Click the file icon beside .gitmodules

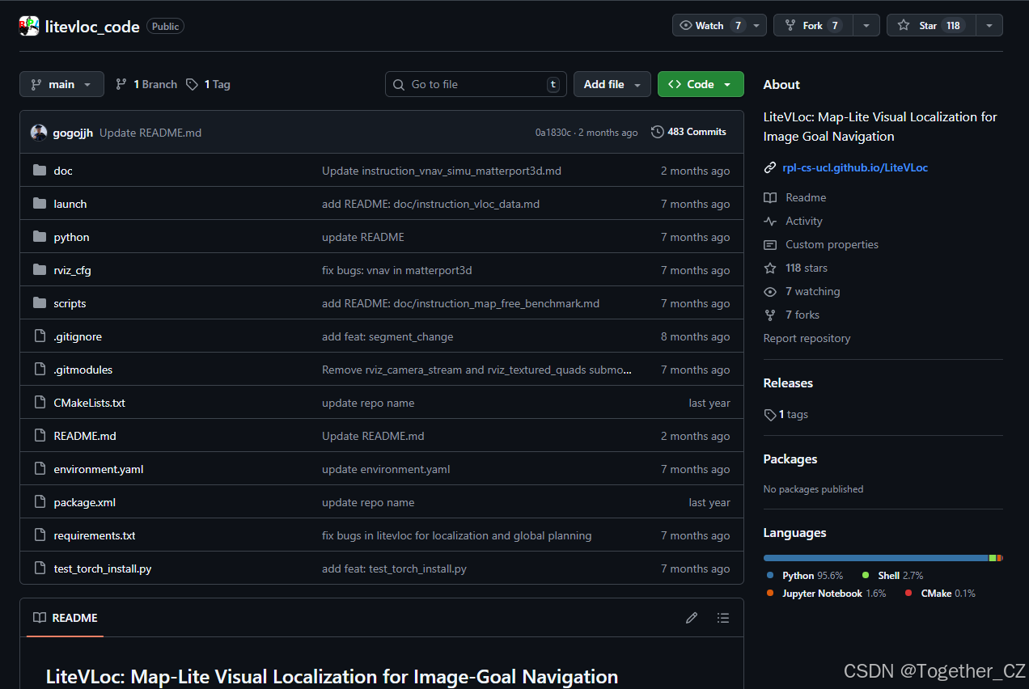pos(40,370)
